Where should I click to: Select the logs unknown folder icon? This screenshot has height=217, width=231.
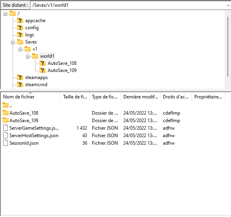click(x=20, y=35)
